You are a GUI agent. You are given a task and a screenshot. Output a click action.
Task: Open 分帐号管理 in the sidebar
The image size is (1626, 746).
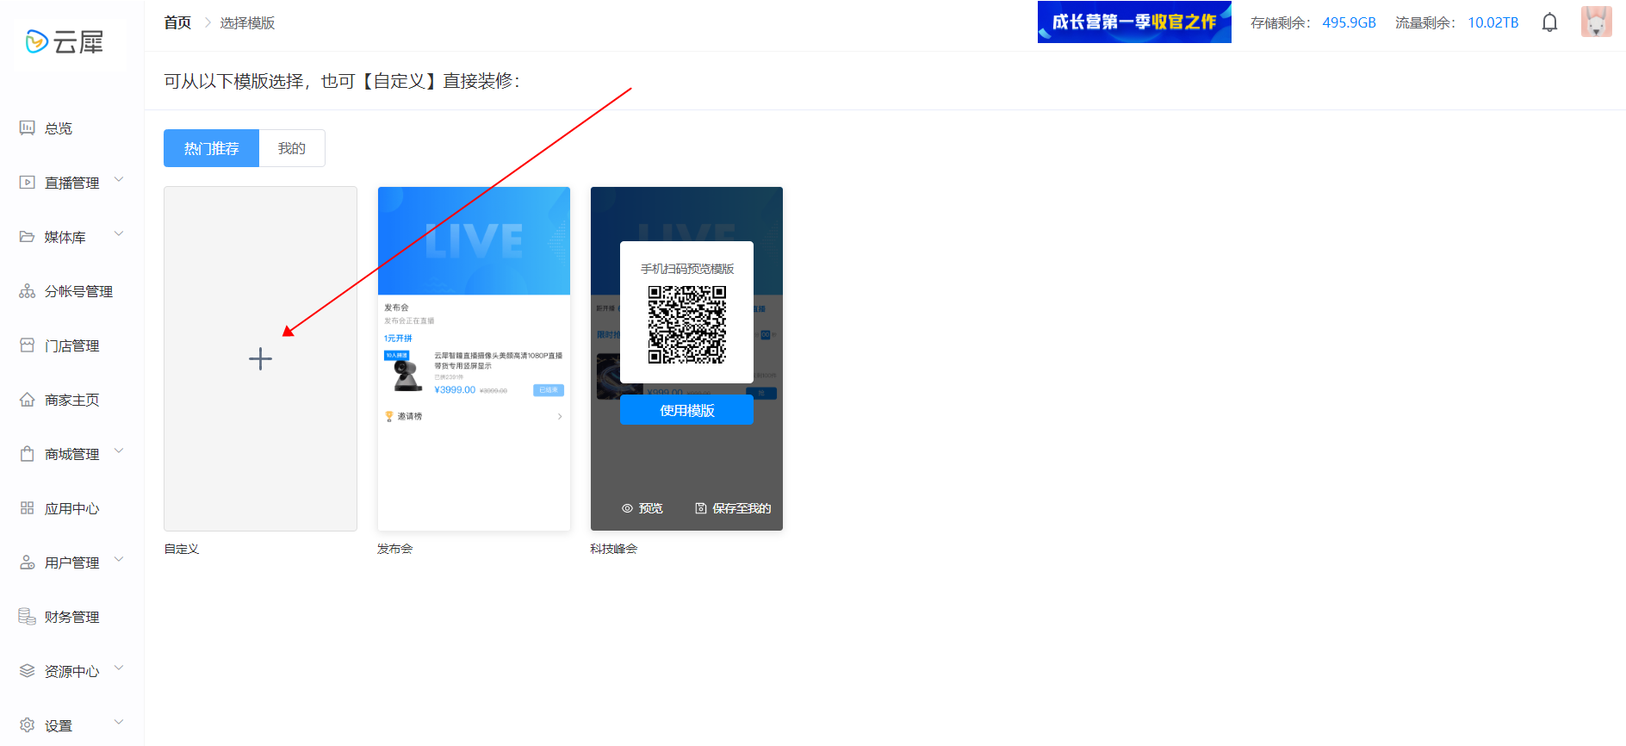click(x=79, y=291)
